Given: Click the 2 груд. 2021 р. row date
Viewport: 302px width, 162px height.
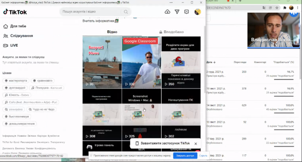Looking at the screenshot, I should [x=215, y=72].
